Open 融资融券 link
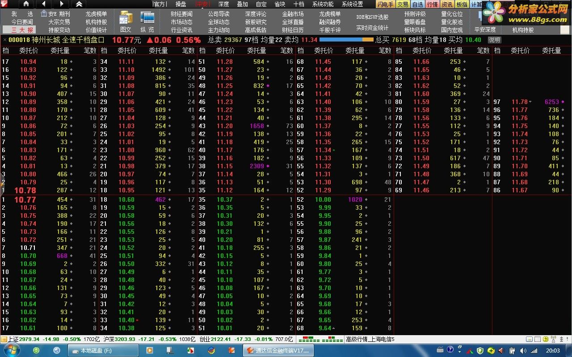The width and height of the screenshot is (572, 357). 330,22
